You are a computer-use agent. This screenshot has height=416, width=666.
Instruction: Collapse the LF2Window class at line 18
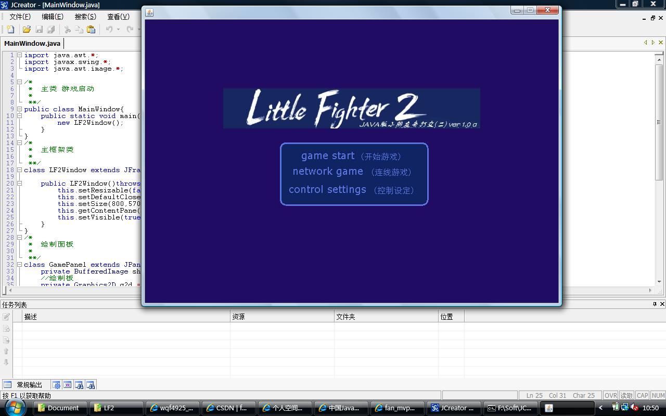19,170
